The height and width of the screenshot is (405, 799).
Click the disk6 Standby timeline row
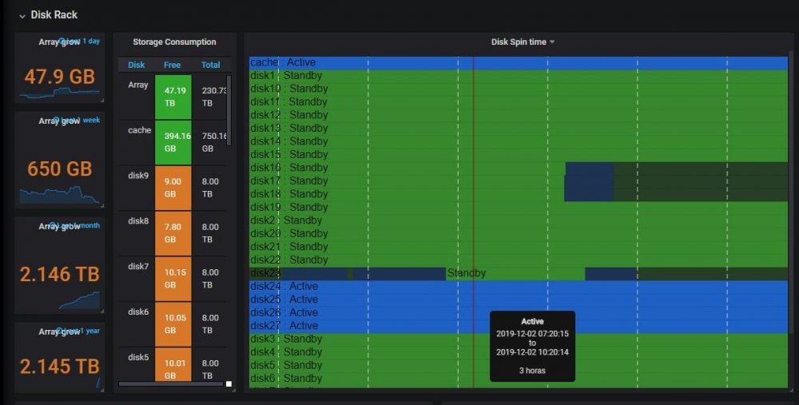(519, 379)
